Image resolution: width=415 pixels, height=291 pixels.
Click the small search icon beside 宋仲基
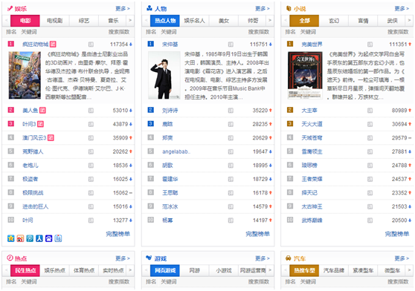point(231,44)
